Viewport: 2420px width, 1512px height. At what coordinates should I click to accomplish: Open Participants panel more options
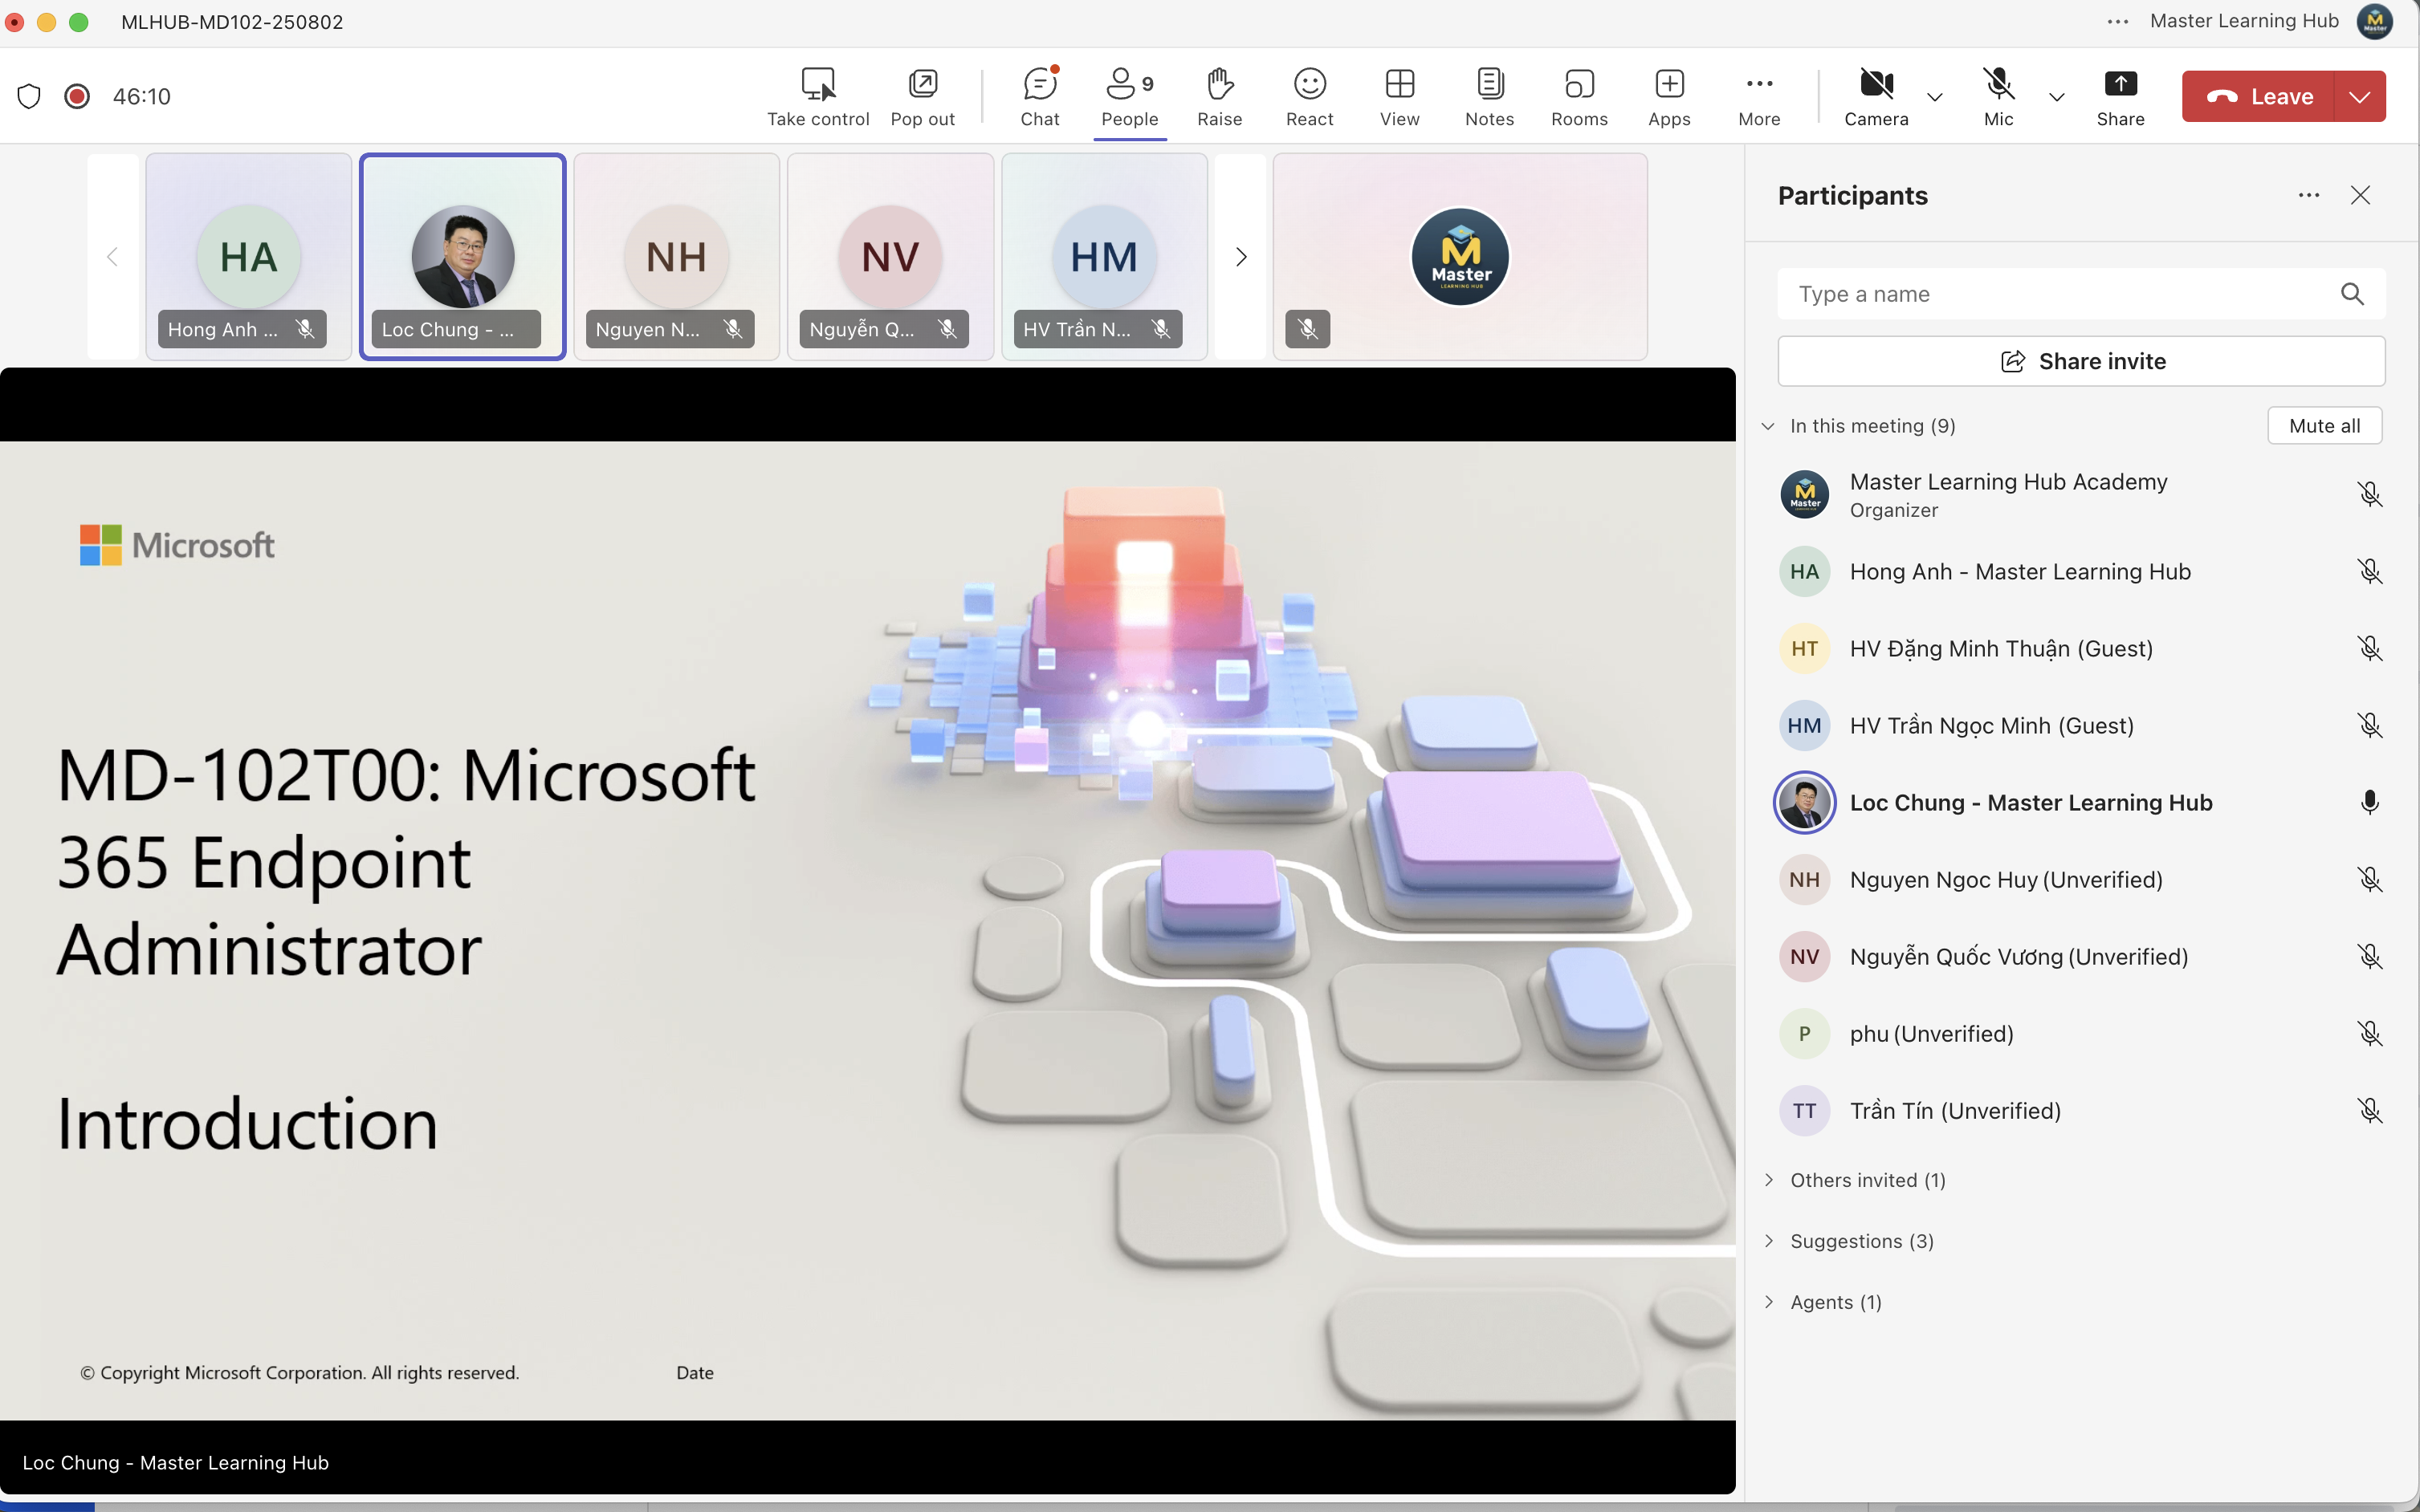click(2309, 195)
